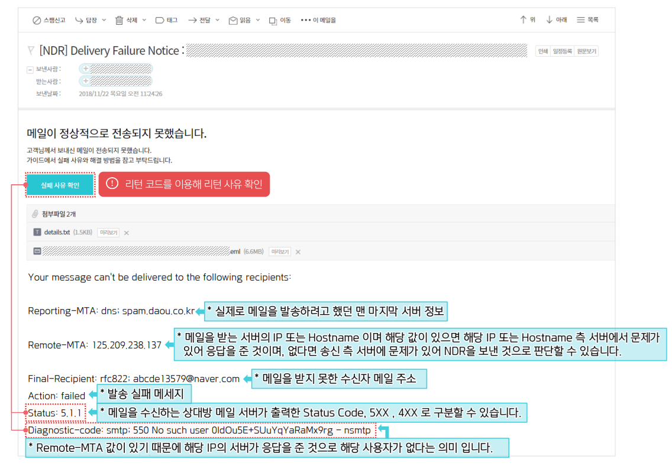Report this email as spam (스팸신고)

tap(47, 19)
